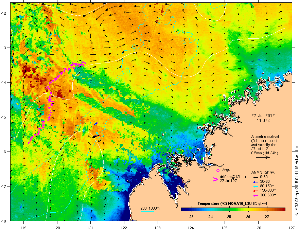Click the cyan line under '200 1000m'

pyautogui.click(x=147, y=211)
